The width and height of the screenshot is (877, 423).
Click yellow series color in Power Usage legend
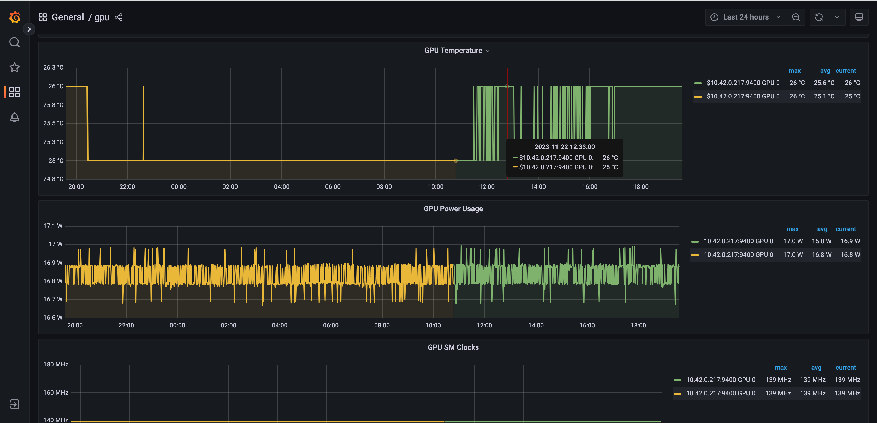pyautogui.click(x=695, y=255)
